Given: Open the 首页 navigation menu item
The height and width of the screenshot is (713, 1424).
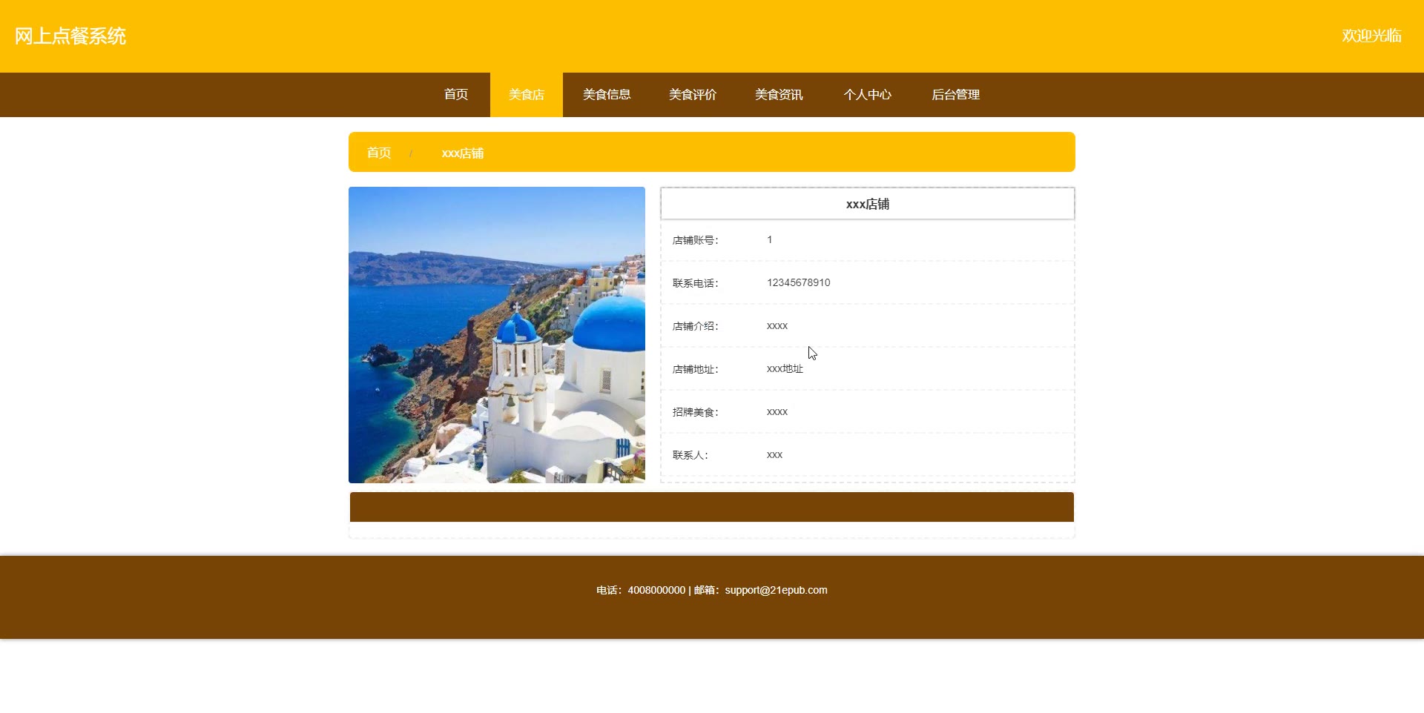Looking at the screenshot, I should click(455, 95).
